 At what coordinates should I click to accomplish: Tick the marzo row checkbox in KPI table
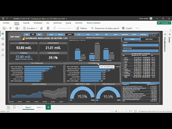click(x=123, y=61)
